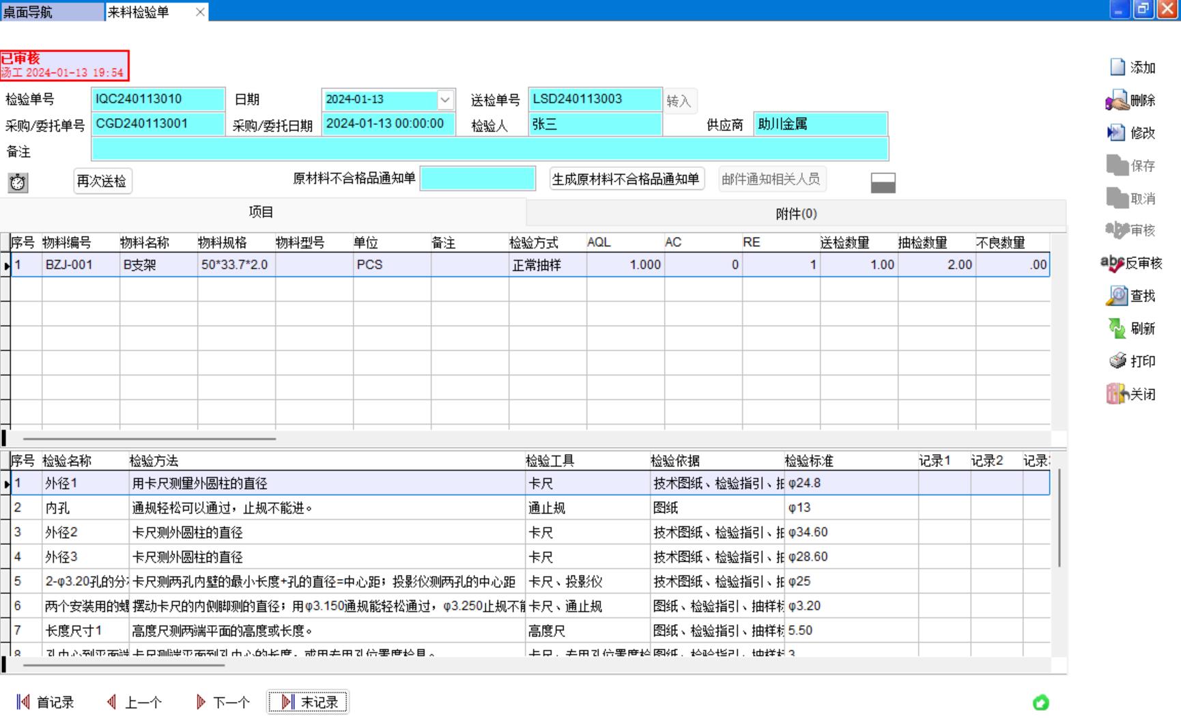Click the 备注 input field

click(489, 149)
